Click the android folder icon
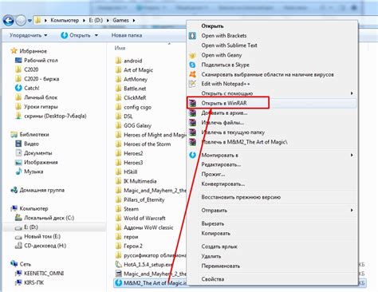Viewport: 378px width, 292px height. point(119,61)
